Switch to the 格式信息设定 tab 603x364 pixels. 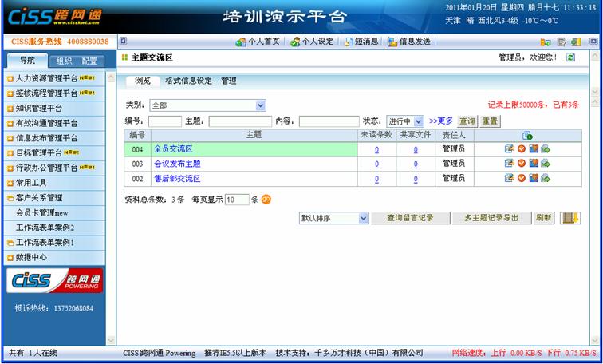(x=188, y=81)
